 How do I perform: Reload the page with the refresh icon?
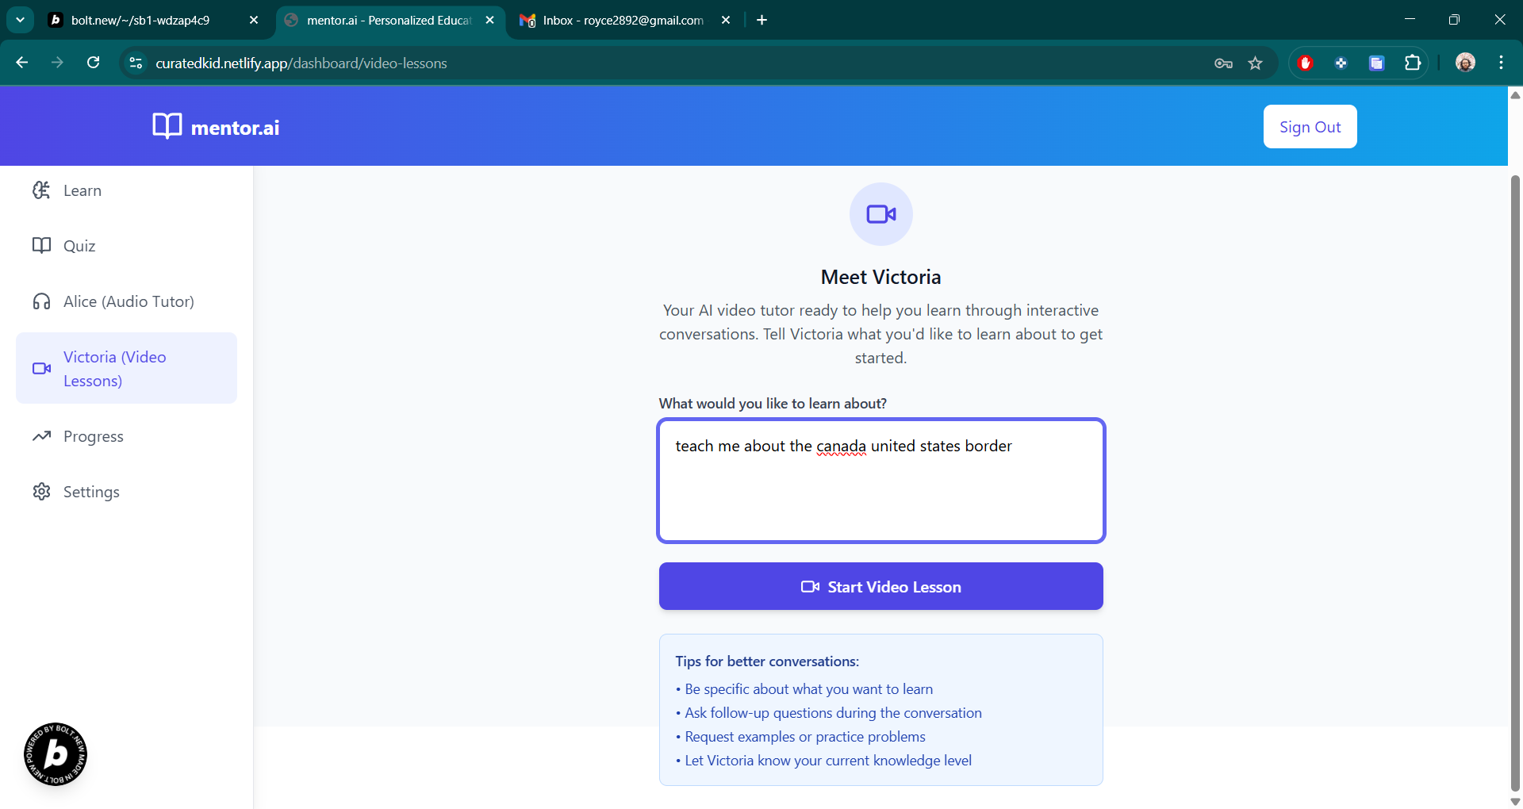click(93, 63)
